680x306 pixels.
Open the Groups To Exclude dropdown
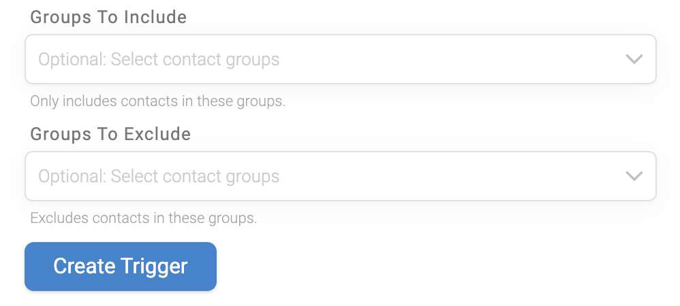pyautogui.click(x=341, y=176)
